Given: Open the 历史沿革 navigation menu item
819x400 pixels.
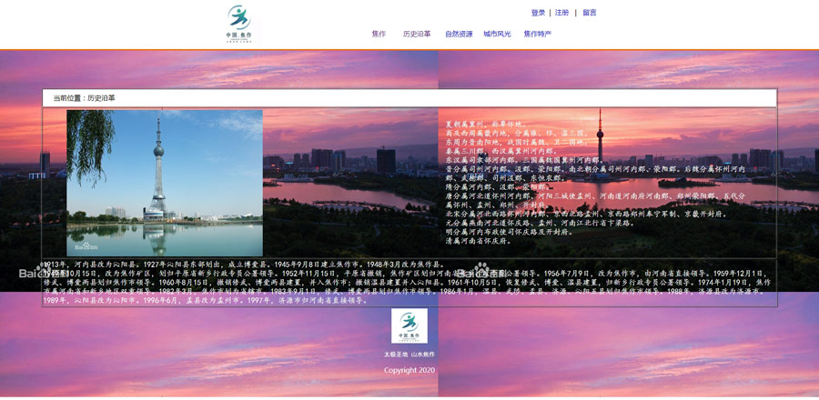Looking at the screenshot, I should click(417, 34).
